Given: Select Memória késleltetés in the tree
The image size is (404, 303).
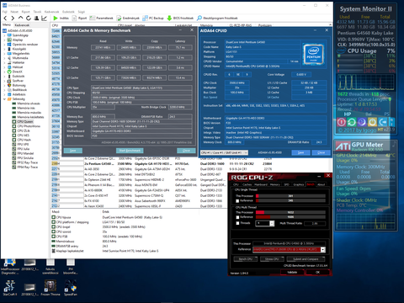Looking at the screenshot, I should (28, 117).
